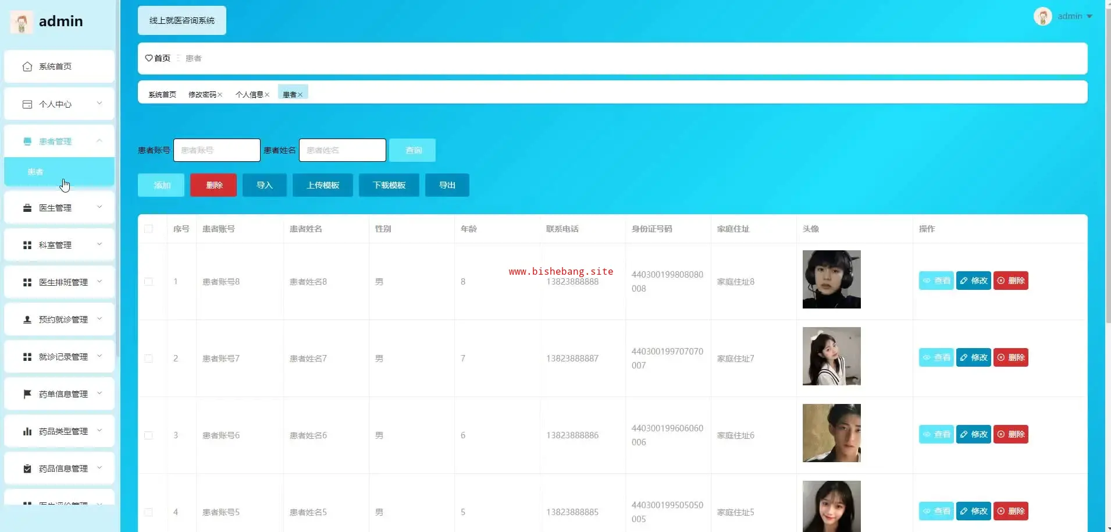
Task: Click 删除 for 患者账号8
Action: 1011,281
